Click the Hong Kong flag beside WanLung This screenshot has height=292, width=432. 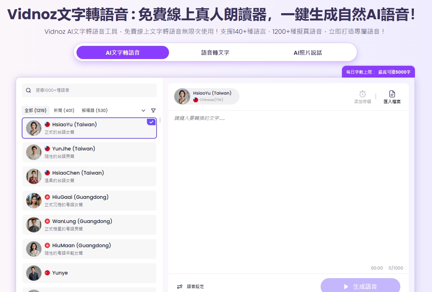[x=47, y=221]
